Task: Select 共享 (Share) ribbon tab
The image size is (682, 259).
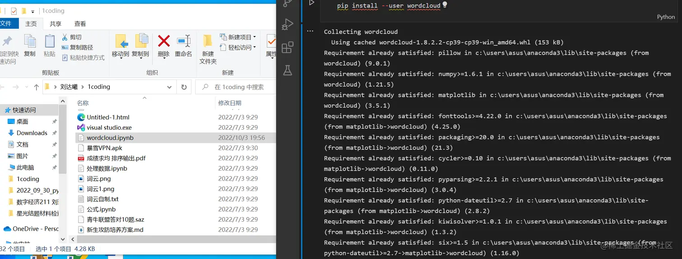Action: [55, 24]
